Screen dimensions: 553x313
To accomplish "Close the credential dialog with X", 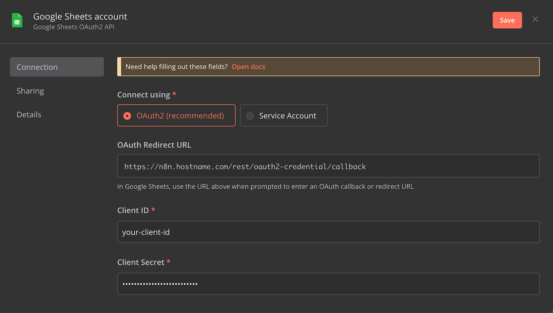I will 535,19.
